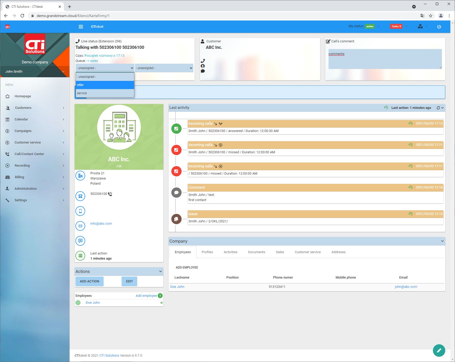Click the Tasks: 0 badge
The width and height of the screenshot is (455, 362).
pyautogui.click(x=396, y=26)
